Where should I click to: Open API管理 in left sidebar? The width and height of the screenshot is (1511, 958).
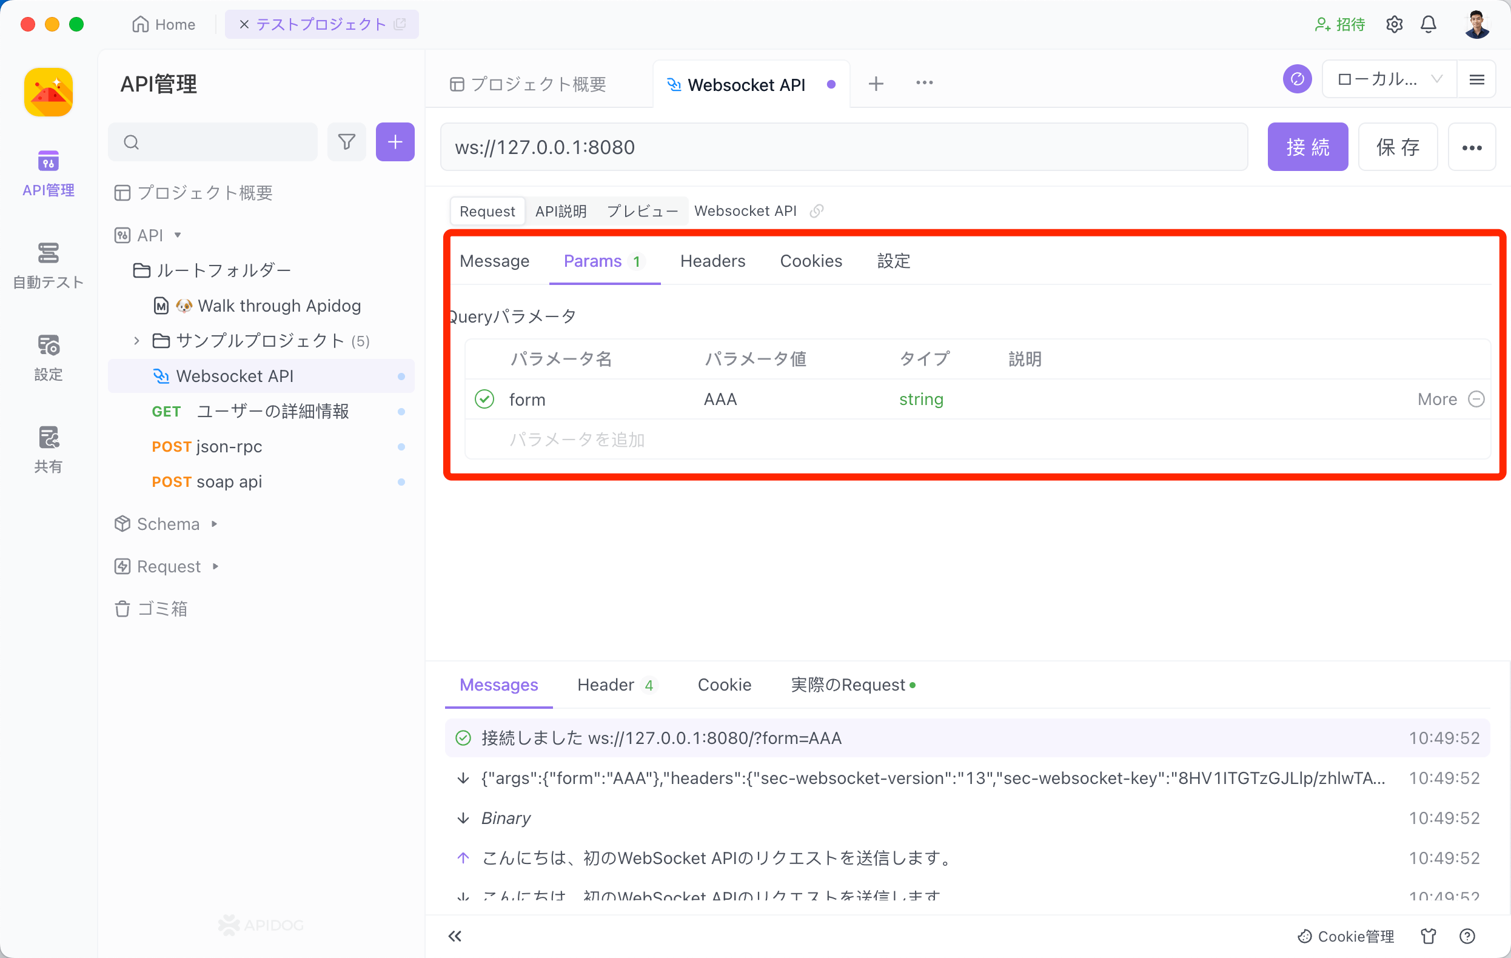[49, 174]
